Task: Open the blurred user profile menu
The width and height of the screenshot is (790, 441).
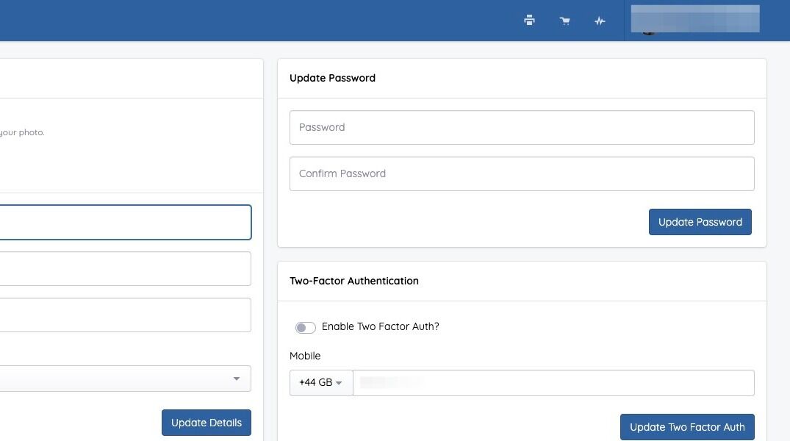Action: [x=694, y=20]
